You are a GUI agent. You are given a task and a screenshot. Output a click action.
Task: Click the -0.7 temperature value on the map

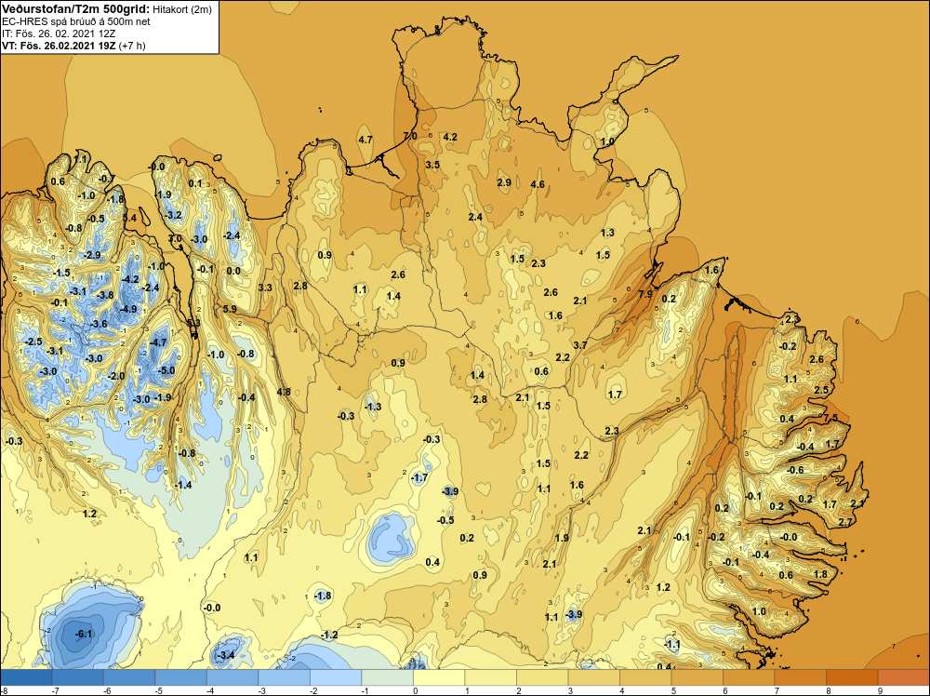[x=106, y=179]
